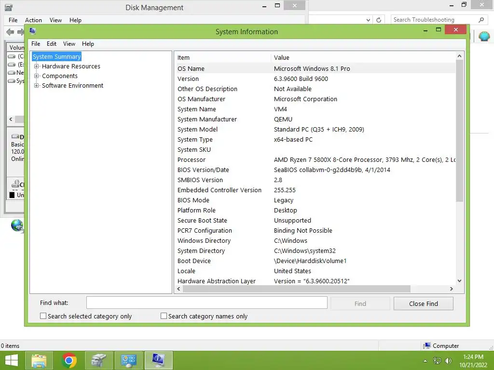Toggle Search selected category only checkbox
This screenshot has height=370, width=494.
43,316
